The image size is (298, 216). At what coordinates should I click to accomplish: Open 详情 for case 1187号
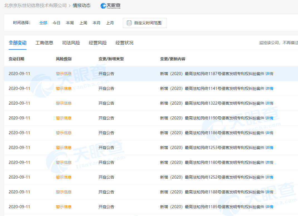click(269, 74)
